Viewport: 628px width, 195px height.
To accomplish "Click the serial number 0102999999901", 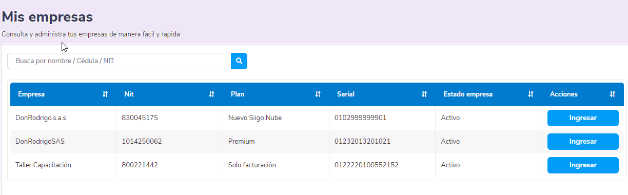I will coord(360,118).
